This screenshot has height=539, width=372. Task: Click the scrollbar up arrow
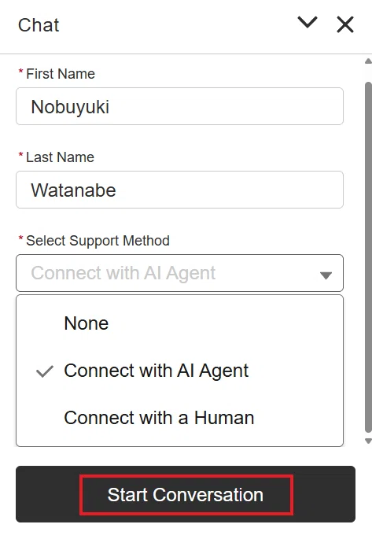[x=368, y=61]
